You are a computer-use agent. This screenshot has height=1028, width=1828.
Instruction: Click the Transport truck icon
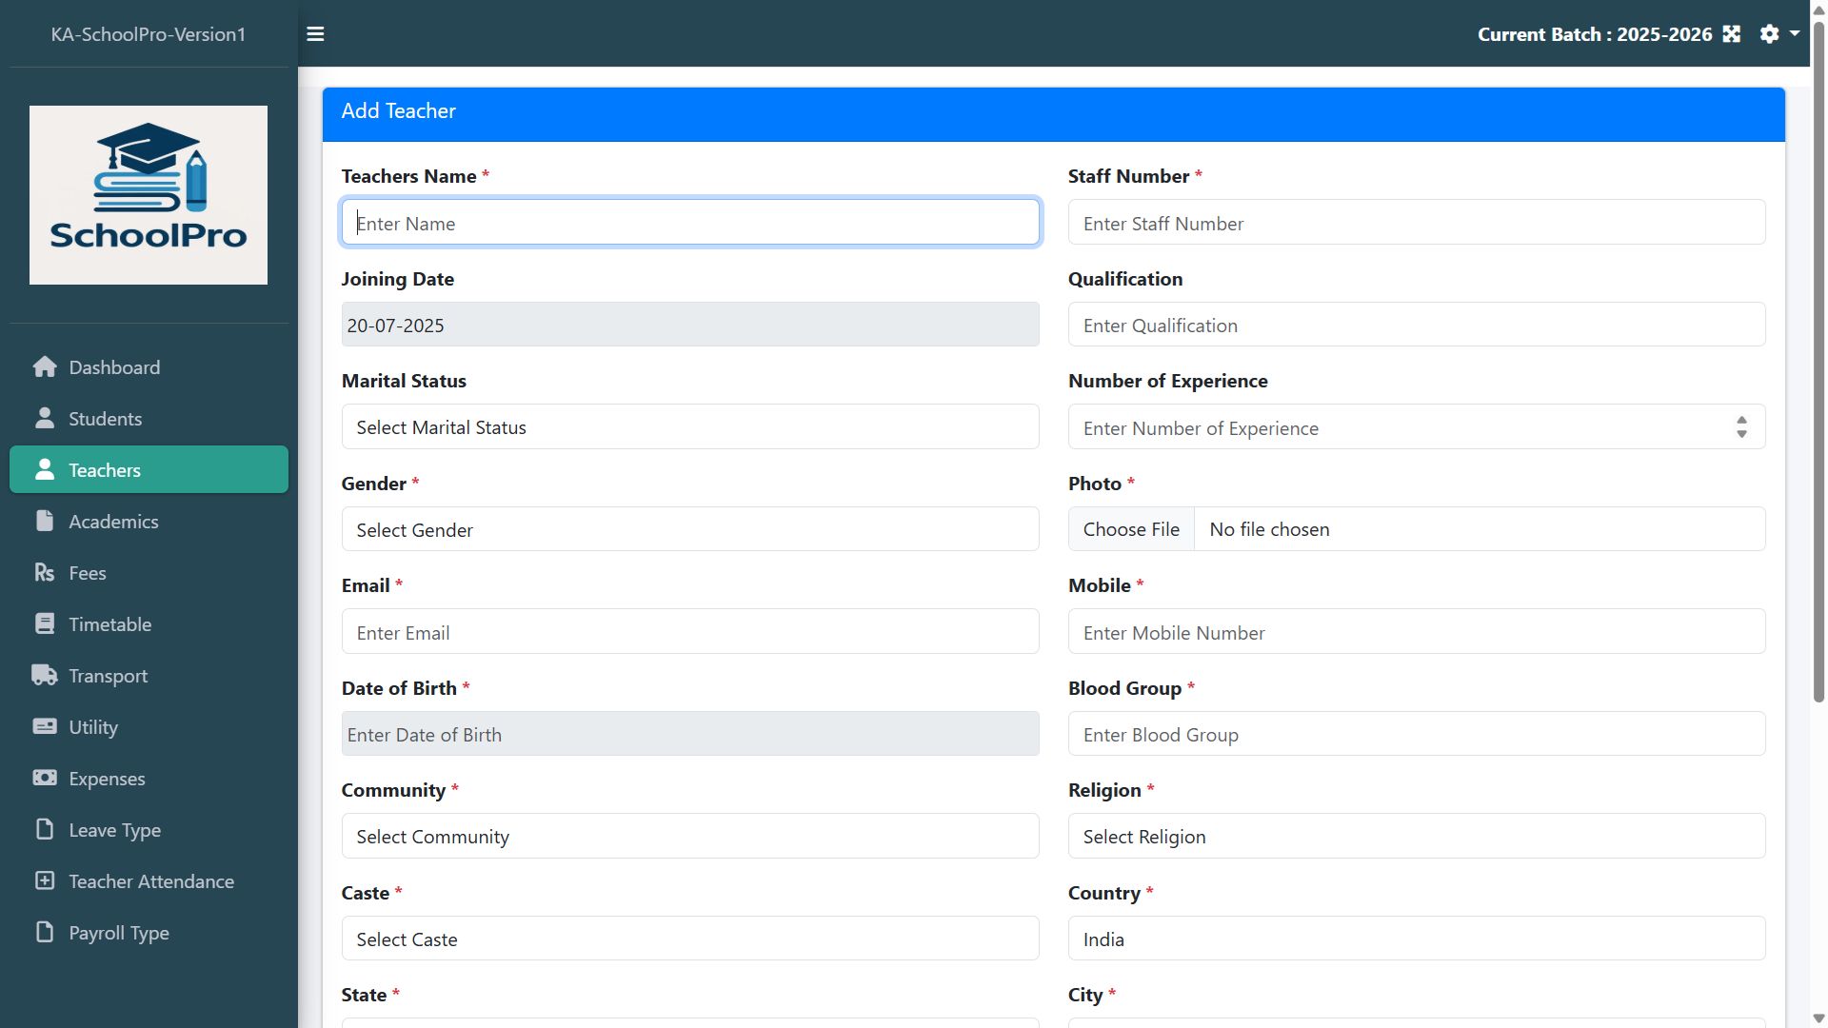(x=45, y=676)
